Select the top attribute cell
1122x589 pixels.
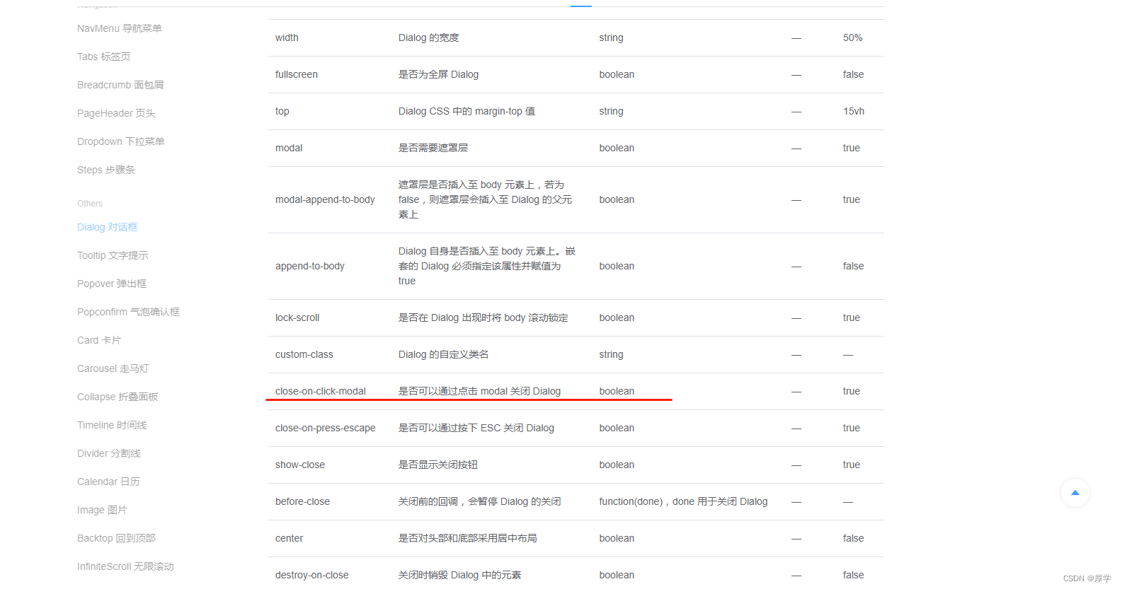point(282,111)
